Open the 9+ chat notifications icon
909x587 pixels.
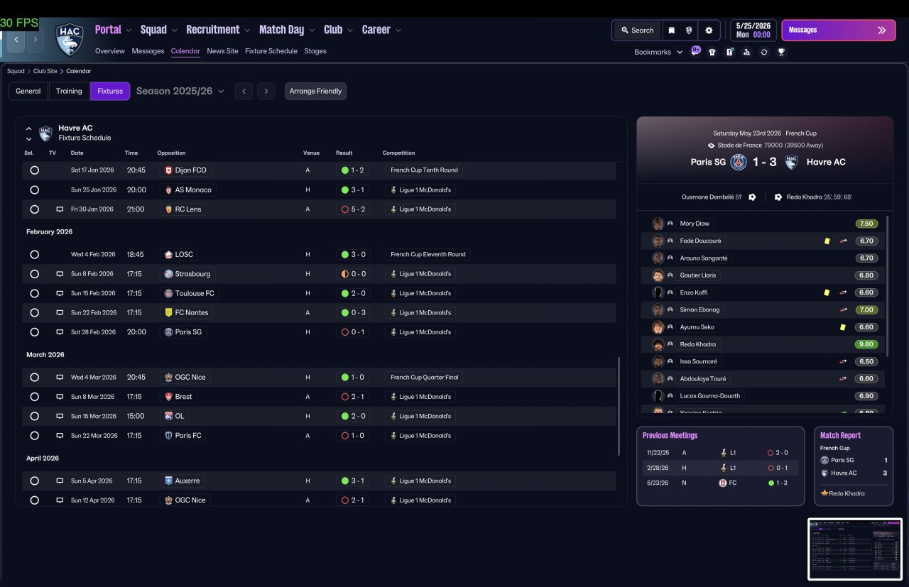coord(696,51)
